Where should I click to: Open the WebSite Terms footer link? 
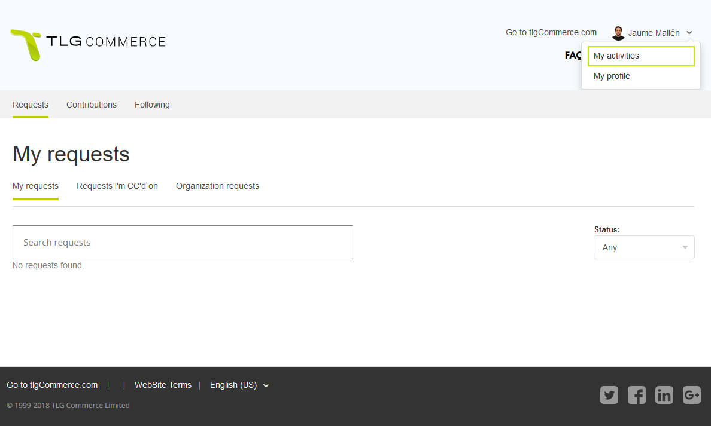tap(163, 385)
